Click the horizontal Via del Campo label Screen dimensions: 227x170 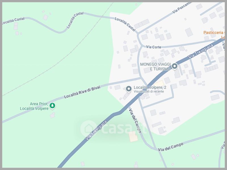[x=171, y=147]
